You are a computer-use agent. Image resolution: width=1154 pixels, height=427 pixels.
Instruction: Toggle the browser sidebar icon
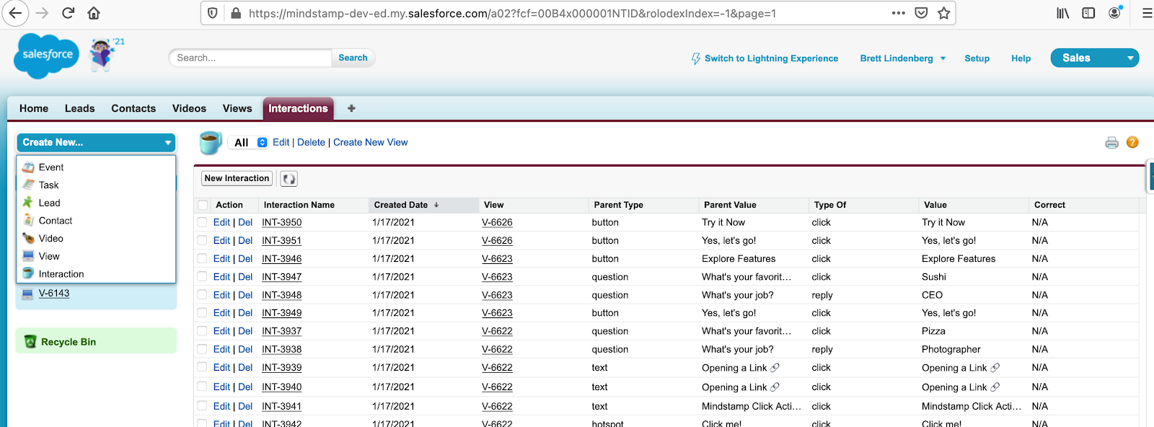[x=1088, y=13]
